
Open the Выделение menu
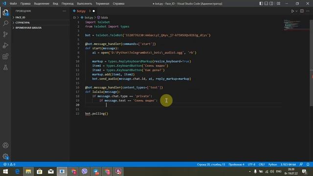[42, 3]
